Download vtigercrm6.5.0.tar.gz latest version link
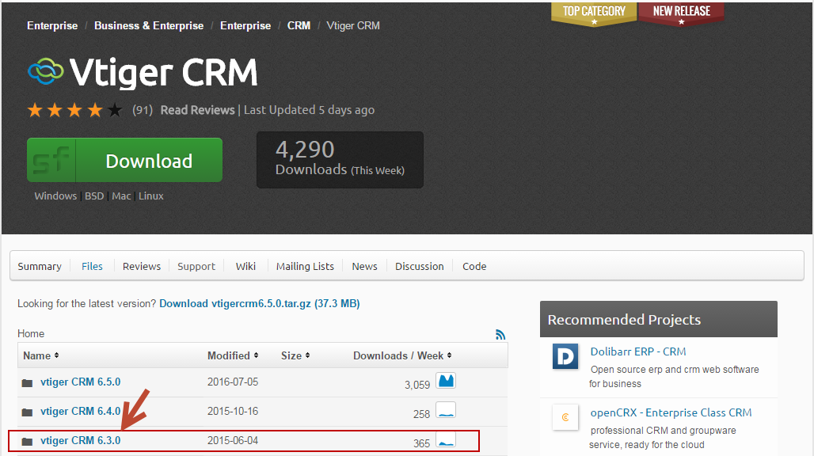Viewport: 814px width, 456px height. point(260,303)
